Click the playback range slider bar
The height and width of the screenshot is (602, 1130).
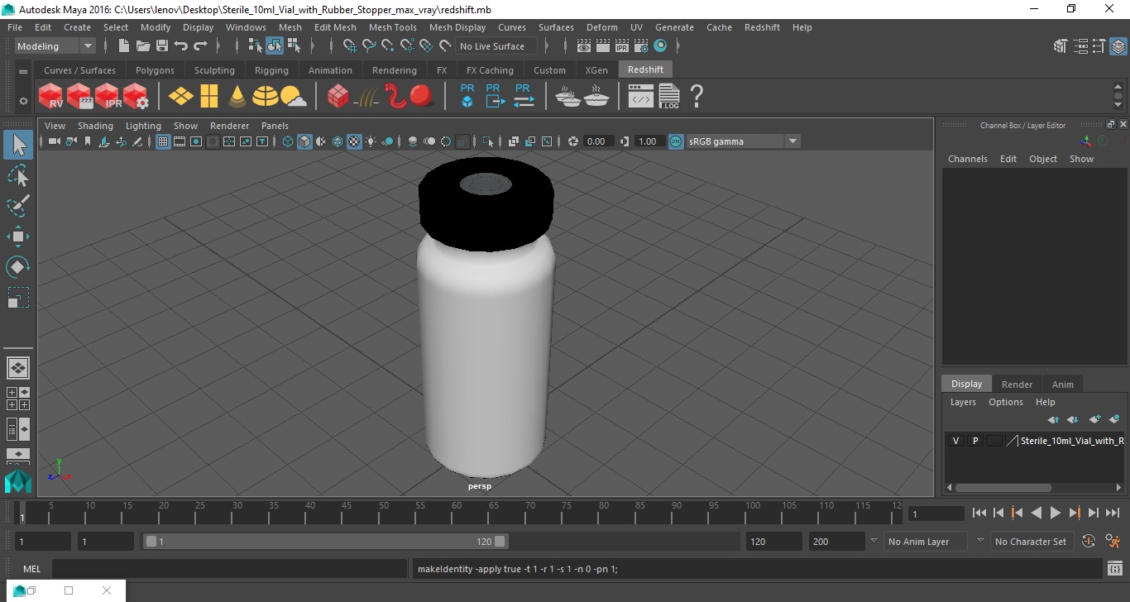click(x=327, y=542)
